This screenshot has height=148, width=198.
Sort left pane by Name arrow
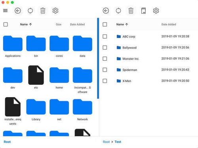pos(30,24)
